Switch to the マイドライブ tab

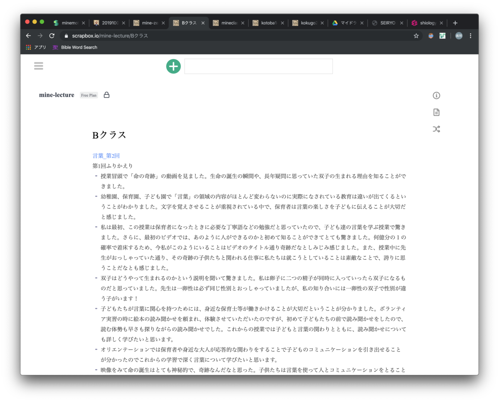pyautogui.click(x=348, y=23)
